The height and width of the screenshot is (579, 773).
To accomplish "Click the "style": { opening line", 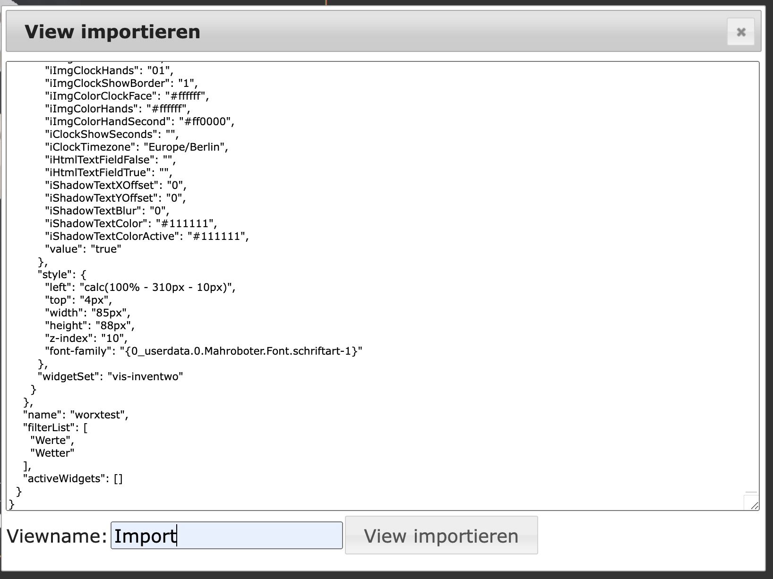I will (62, 275).
